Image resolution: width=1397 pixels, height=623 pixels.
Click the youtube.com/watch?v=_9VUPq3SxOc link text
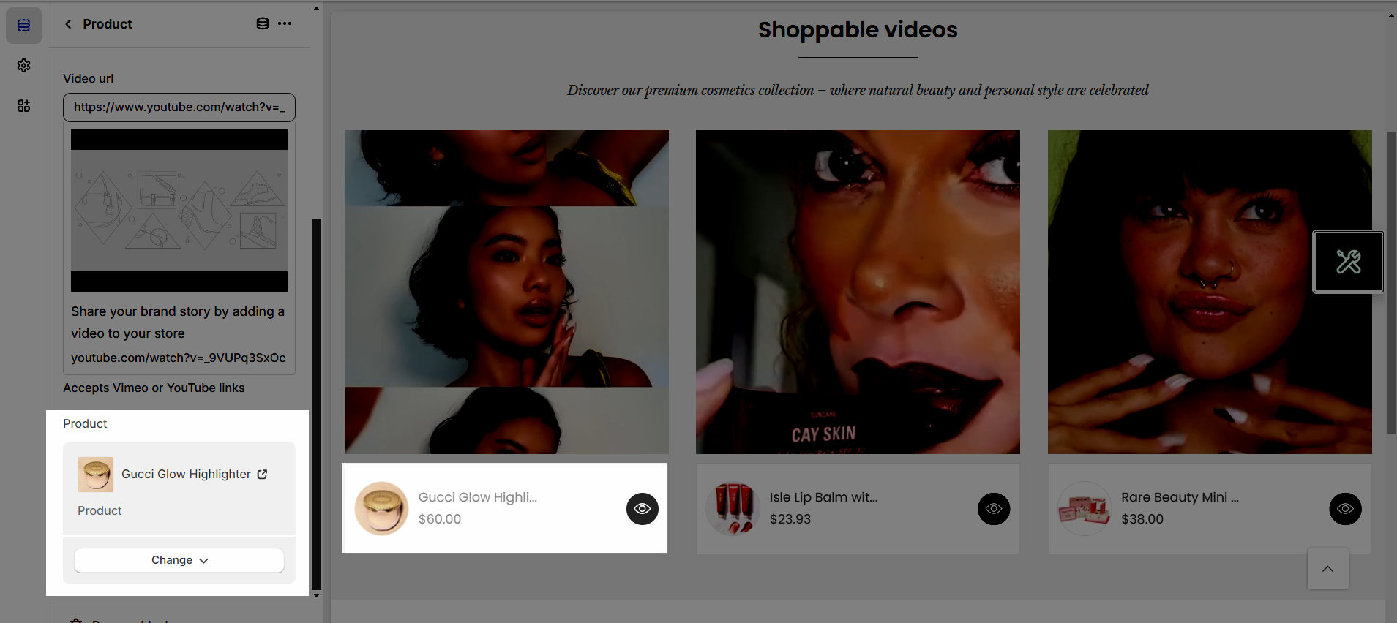click(x=178, y=358)
